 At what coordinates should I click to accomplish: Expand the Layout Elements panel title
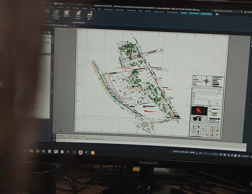pyautogui.click(x=78, y=22)
